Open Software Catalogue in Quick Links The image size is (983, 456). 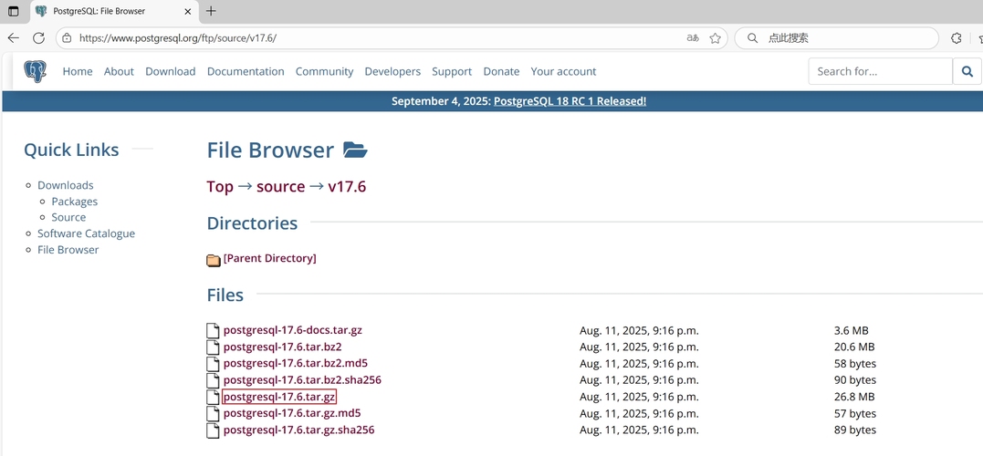click(x=86, y=233)
